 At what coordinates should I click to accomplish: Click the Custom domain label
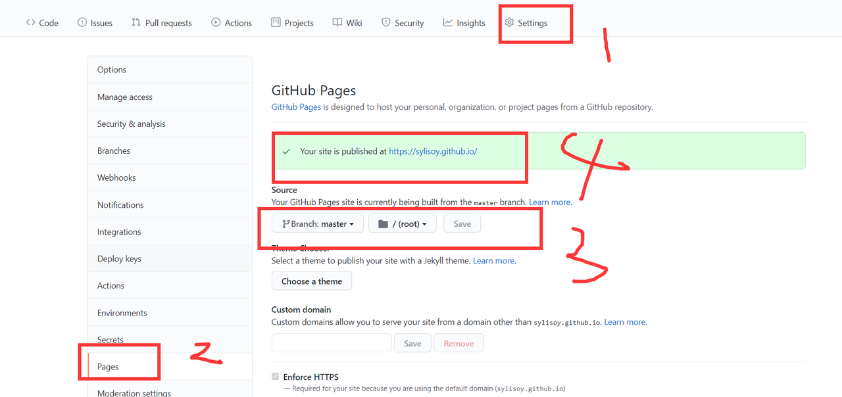(301, 310)
